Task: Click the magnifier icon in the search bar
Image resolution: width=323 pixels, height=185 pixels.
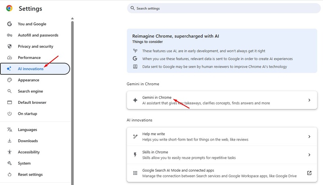Action: 132,8
